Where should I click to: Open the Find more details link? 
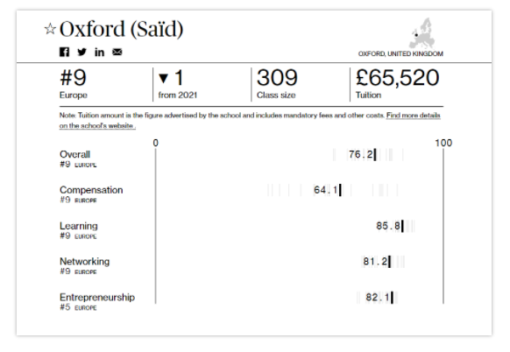413,116
